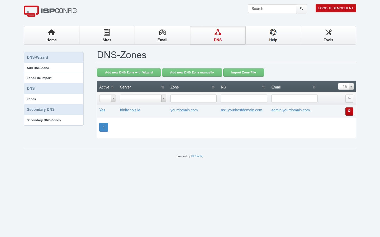Click the NS filter text field
This screenshot has width=380, height=237.
coord(244,98)
